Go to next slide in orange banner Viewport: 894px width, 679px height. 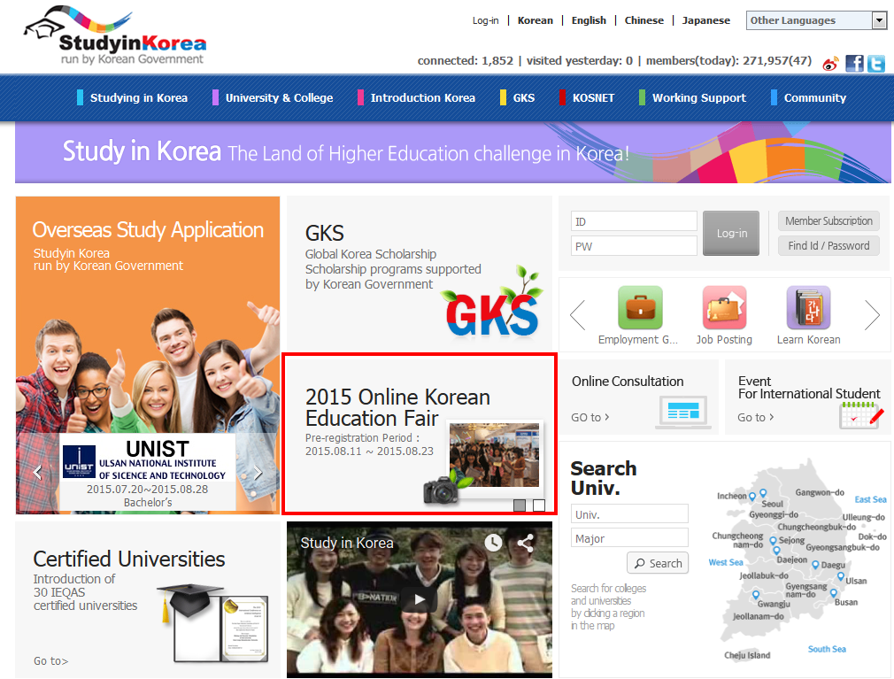click(258, 472)
